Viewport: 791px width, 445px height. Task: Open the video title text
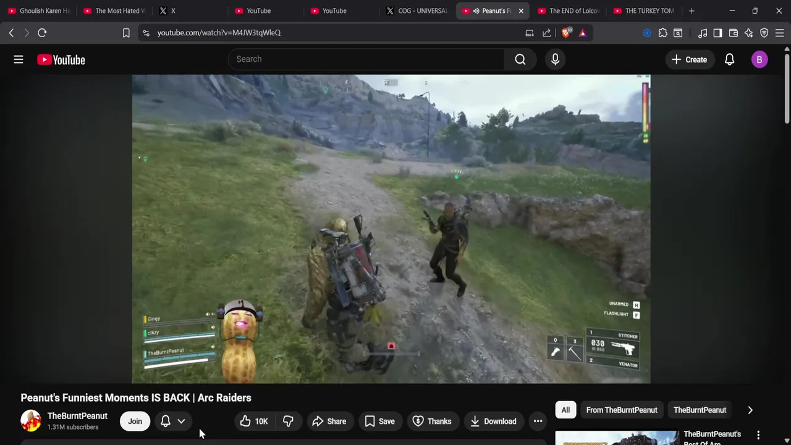click(136, 397)
